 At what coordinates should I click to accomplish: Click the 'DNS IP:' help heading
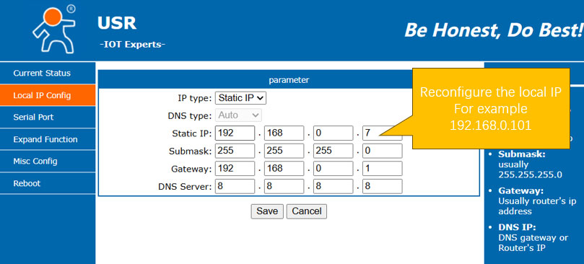coord(517,227)
